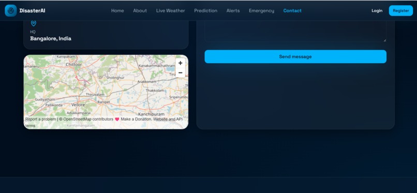Select the Contact nav item
This screenshot has width=417, height=193.
tap(292, 11)
